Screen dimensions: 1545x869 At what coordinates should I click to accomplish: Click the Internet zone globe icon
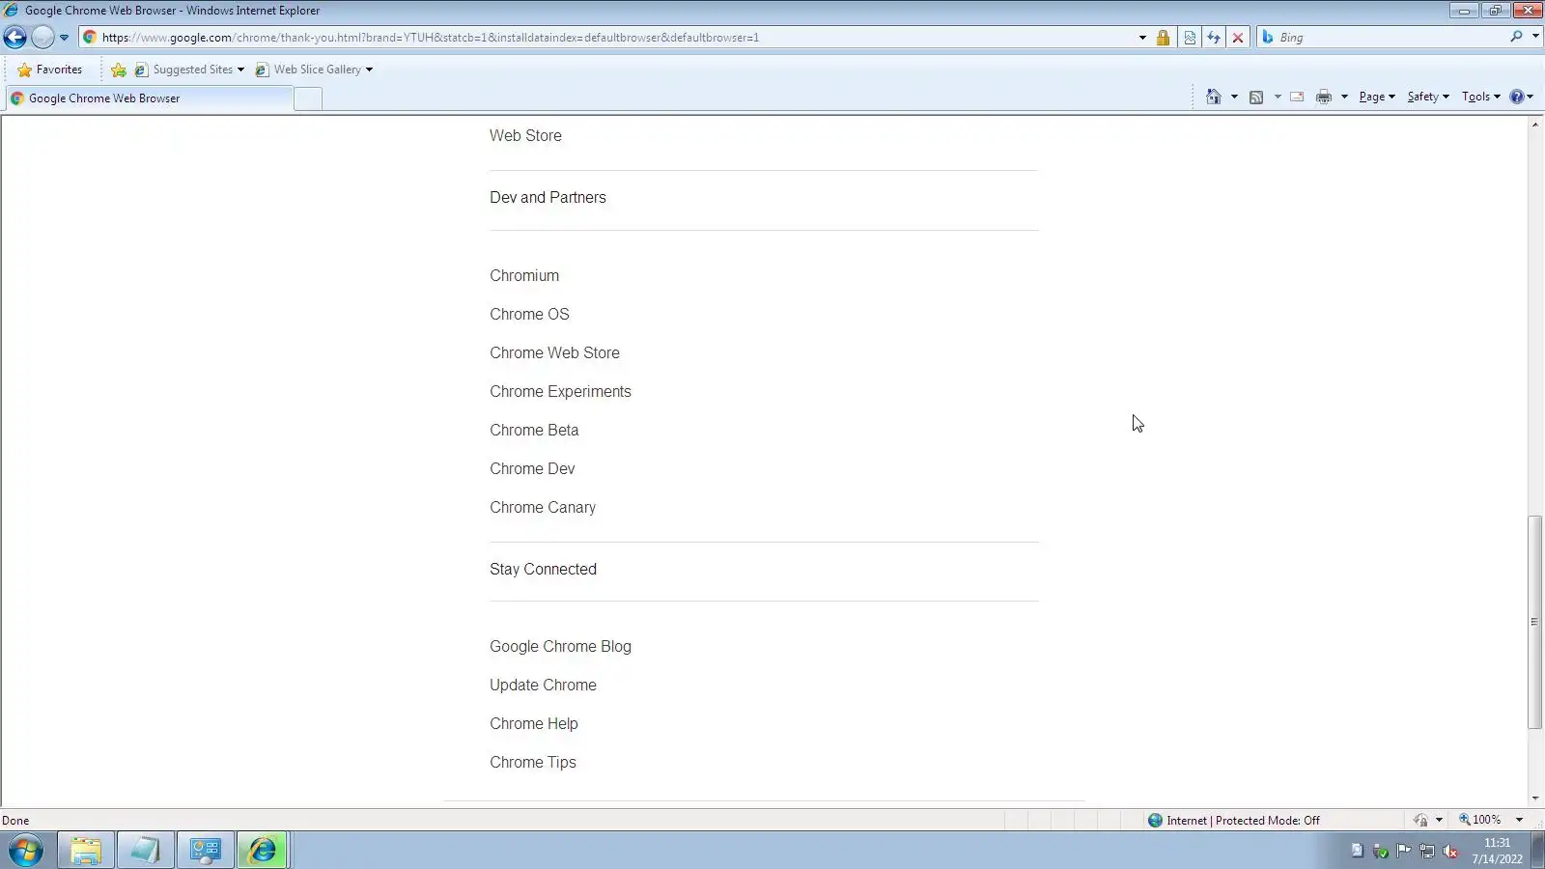(x=1155, y=821)
